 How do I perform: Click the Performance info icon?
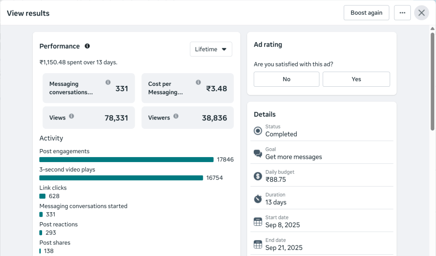[x=87, y=46]
